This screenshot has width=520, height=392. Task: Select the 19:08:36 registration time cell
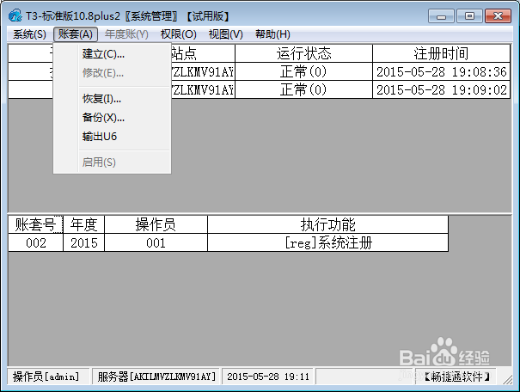pyautogui.click(x=441, y=71)
